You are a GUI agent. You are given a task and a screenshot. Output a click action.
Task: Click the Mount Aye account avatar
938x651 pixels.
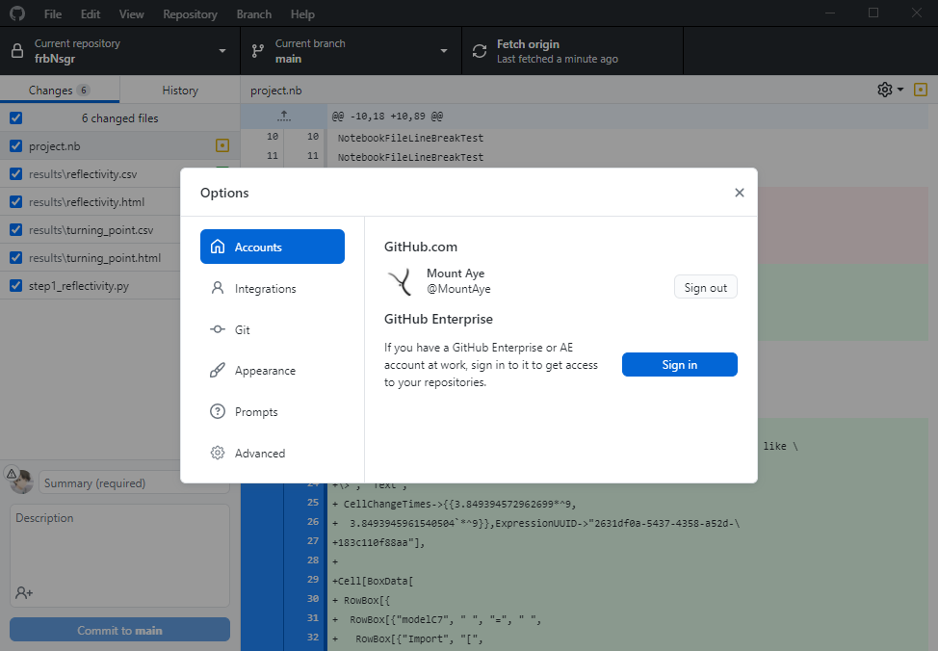tap(401, 281)
